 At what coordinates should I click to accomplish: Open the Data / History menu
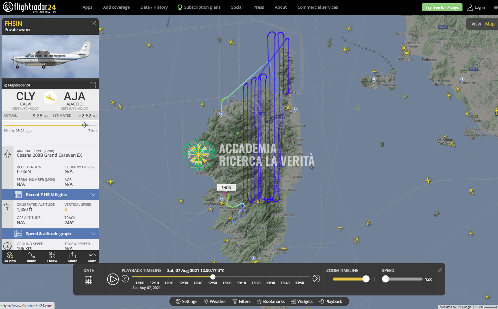[x=154, y=7]
